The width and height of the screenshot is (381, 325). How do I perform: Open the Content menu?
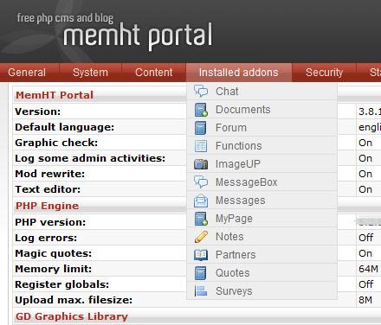(154, 73)
